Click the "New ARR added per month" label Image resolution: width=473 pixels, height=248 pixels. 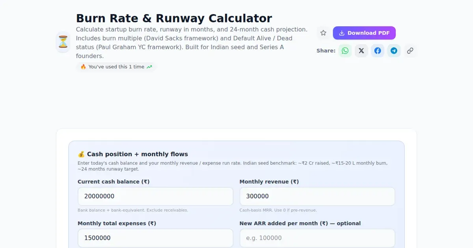(x=300, y=224)
